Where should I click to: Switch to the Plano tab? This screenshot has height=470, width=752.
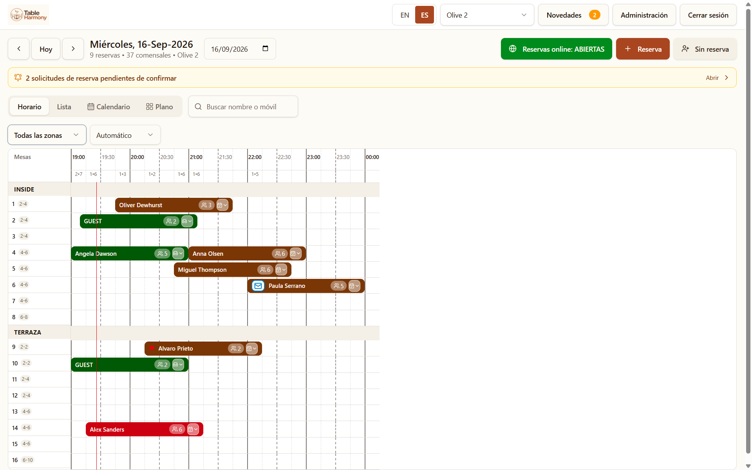pos(159,107)
